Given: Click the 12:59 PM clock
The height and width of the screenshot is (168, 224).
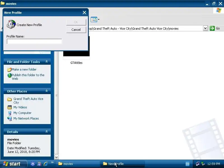Looking at the screenshot, I should 214,164.
